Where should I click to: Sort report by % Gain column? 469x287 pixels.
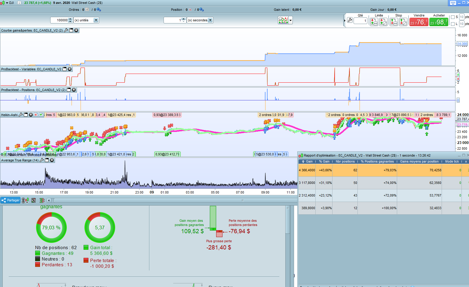324,161
